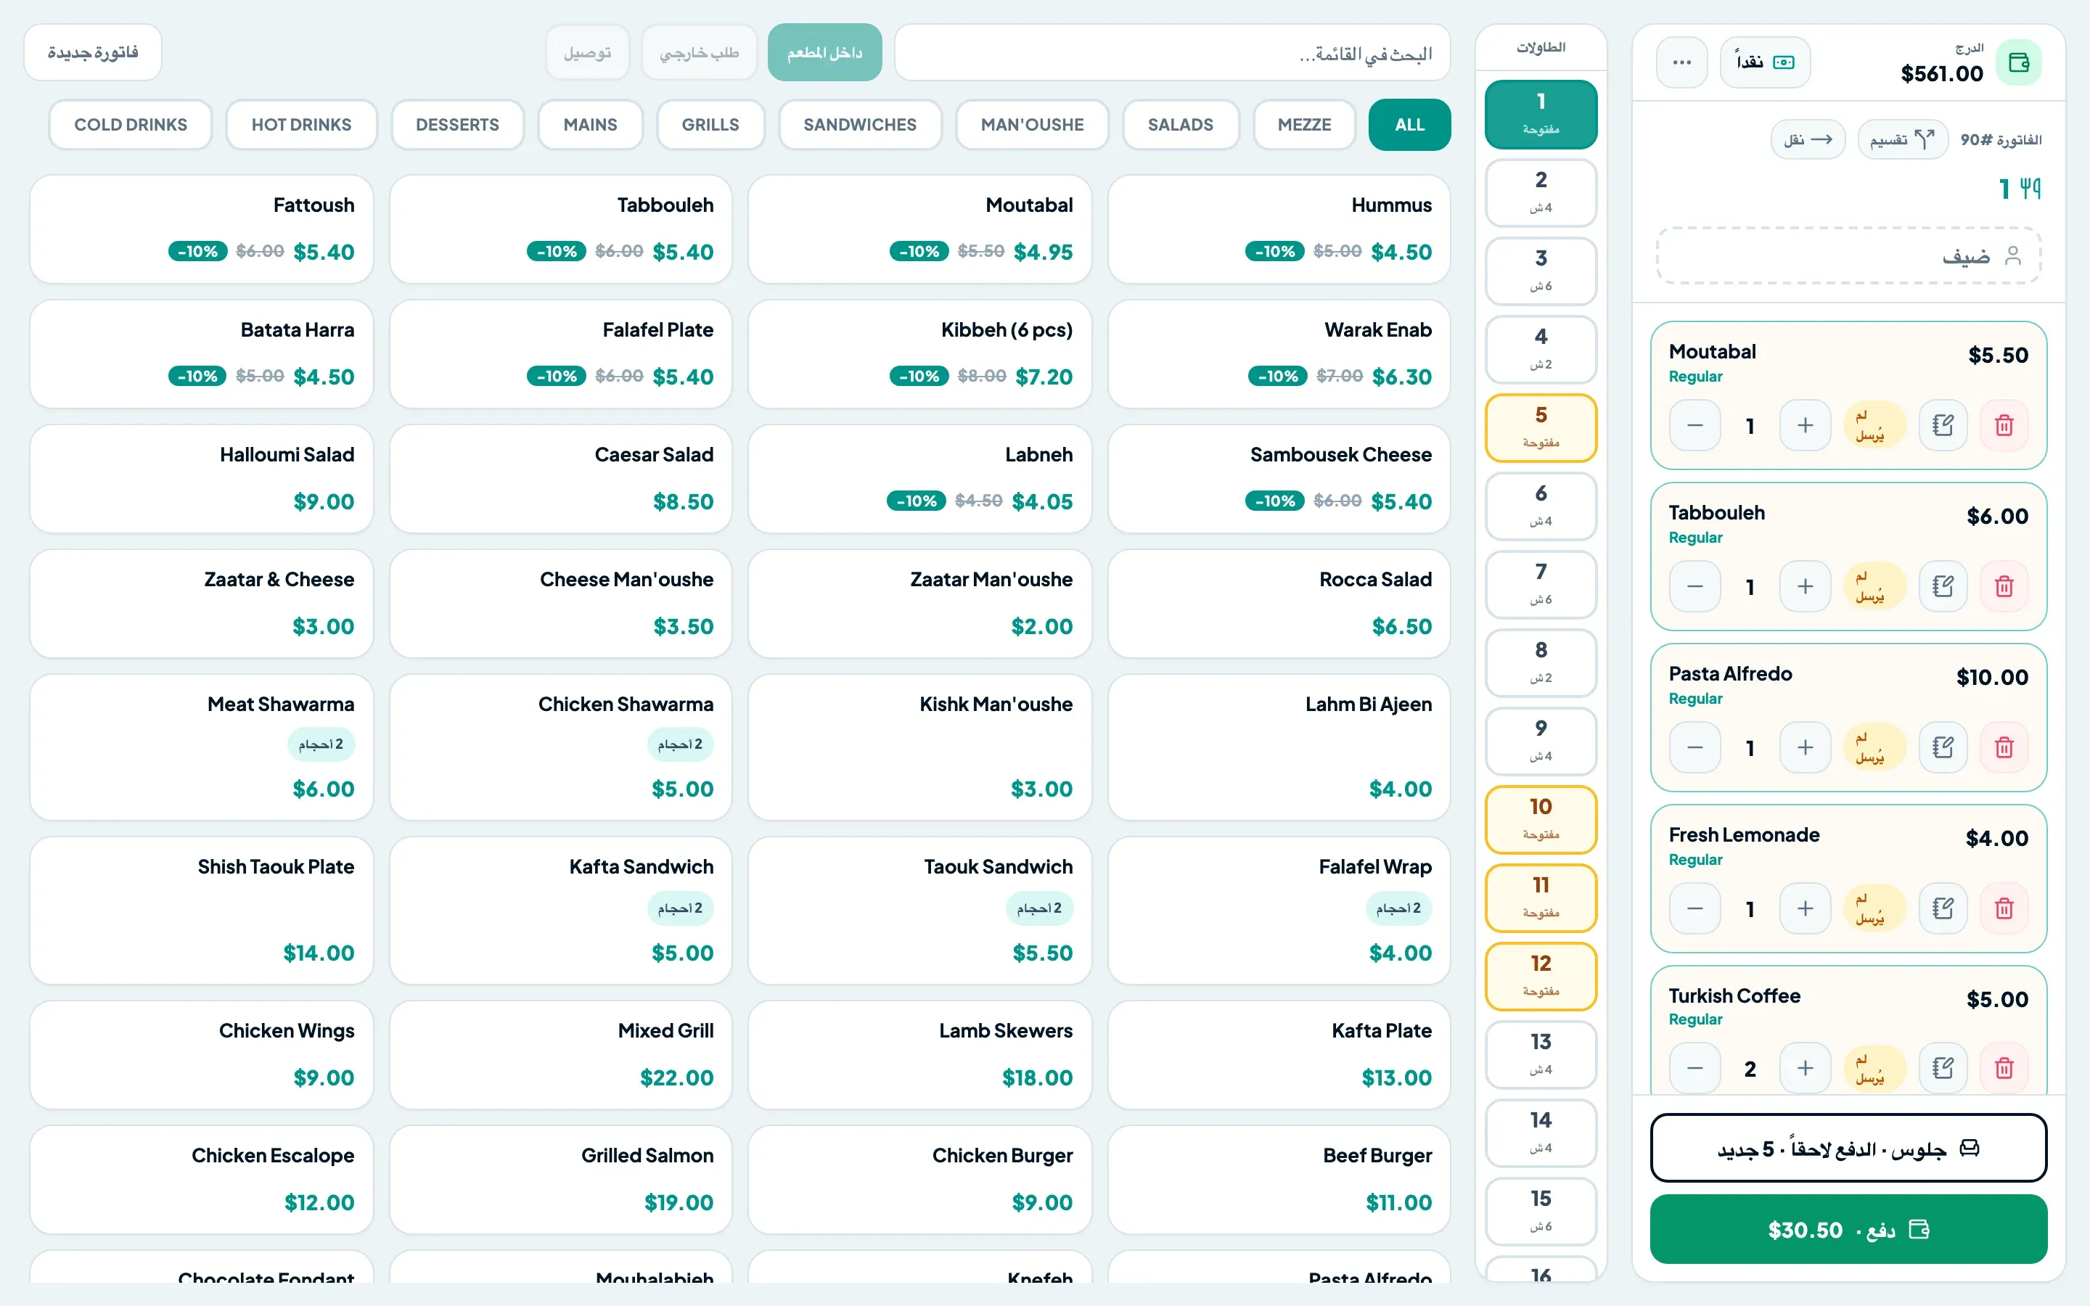Click the guest customer field
The height and width of the screenshot is (1306, 2090).
tap(1848, 255)
